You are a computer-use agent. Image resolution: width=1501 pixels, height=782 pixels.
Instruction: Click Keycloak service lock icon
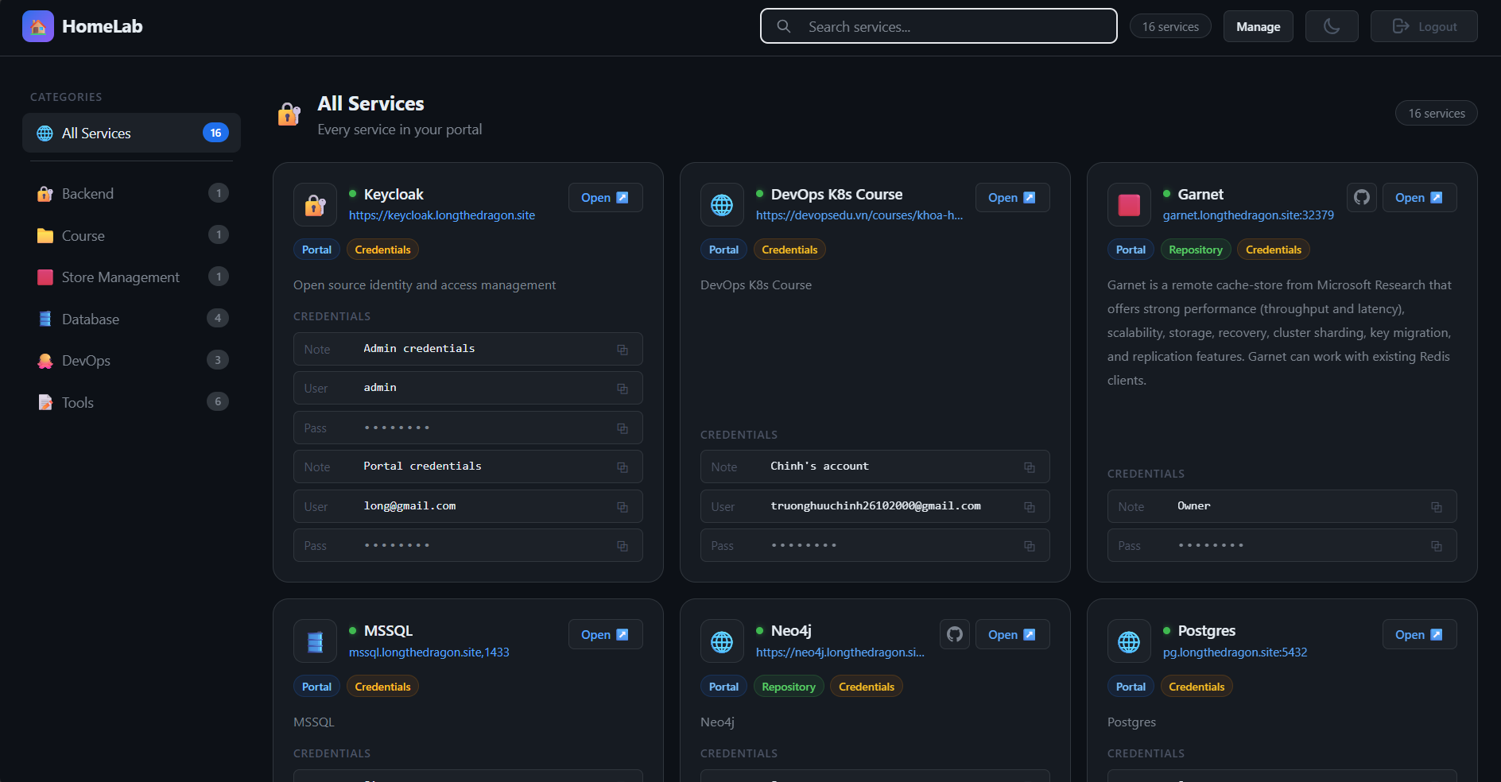tap(316, 205)
